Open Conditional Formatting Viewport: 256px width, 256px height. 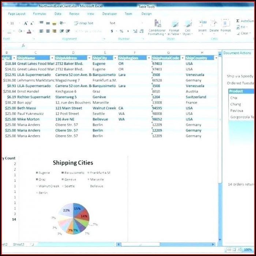(157, 27)
